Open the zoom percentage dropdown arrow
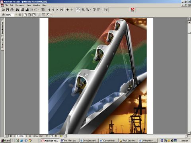The width and height of the screenshot is (191, 143). (x=16, y=15)
